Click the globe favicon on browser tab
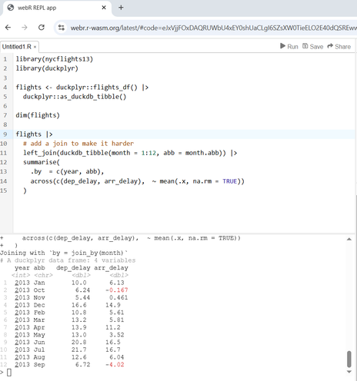The width and height of the screenshot is (357, 381). click(x=11, y=8)
